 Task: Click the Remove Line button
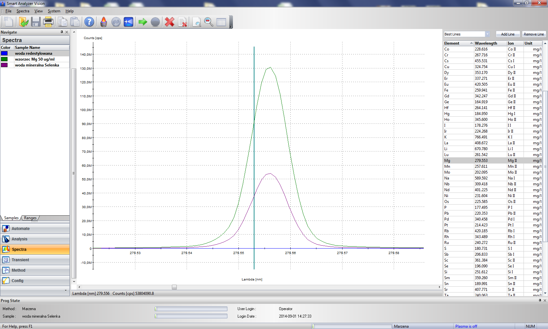click(x=534, y=34)
